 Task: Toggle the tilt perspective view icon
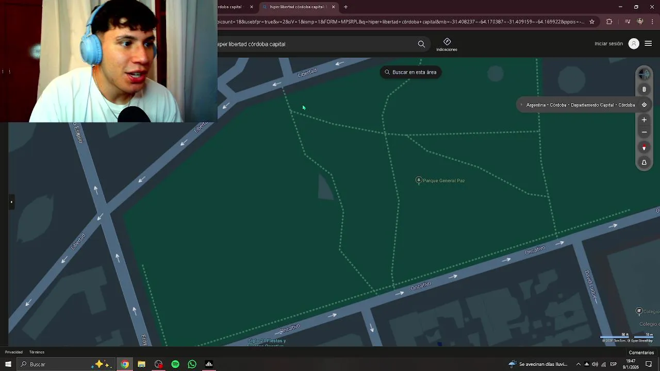(644, 162)
